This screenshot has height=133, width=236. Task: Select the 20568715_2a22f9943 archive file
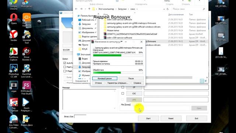[x=132, y=34]
